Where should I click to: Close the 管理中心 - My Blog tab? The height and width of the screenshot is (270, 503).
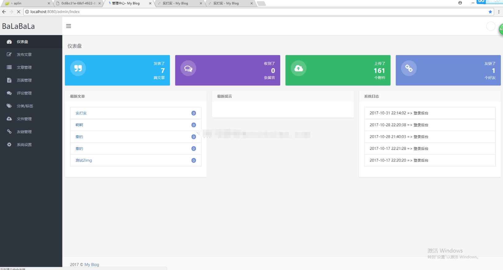150,3
